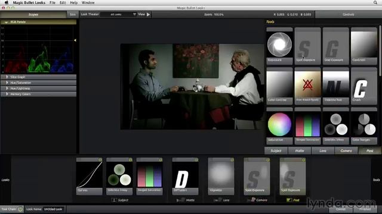Viewport: 382px width, 214px height.
Task: Select Colorista 3-Way in the Tools panel
Action: coord(335,126)
